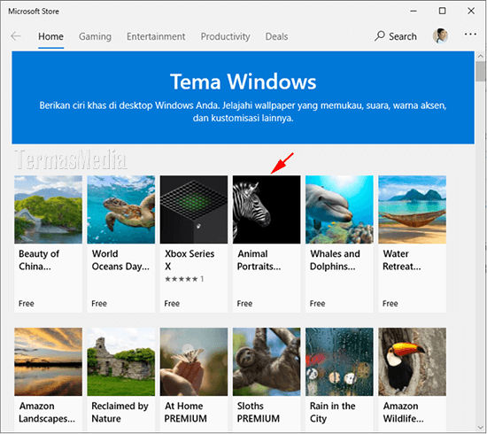Click Free price under Water Retreat
Viewport: 487px width, 434px height.
tap(390, 304)
